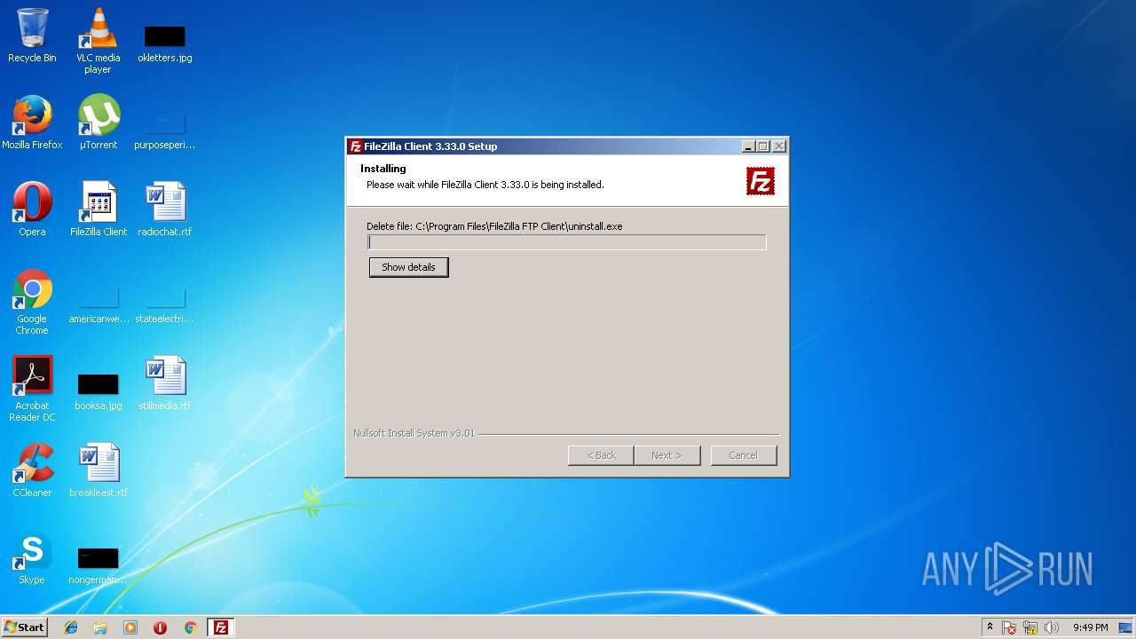
Task: Select the stateelectri... desktop file
Action: 164,304
